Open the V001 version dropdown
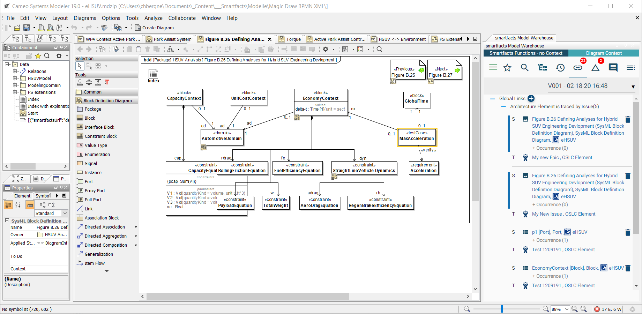Screen dimensions: 642x314 point(633,87)
